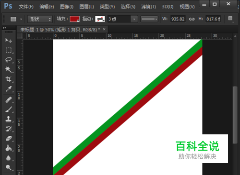Select the History Brush tool

point(9,129)
